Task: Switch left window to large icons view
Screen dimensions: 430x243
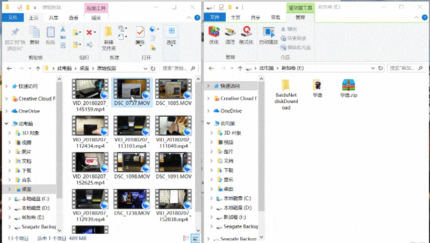Action: (195, 238)
